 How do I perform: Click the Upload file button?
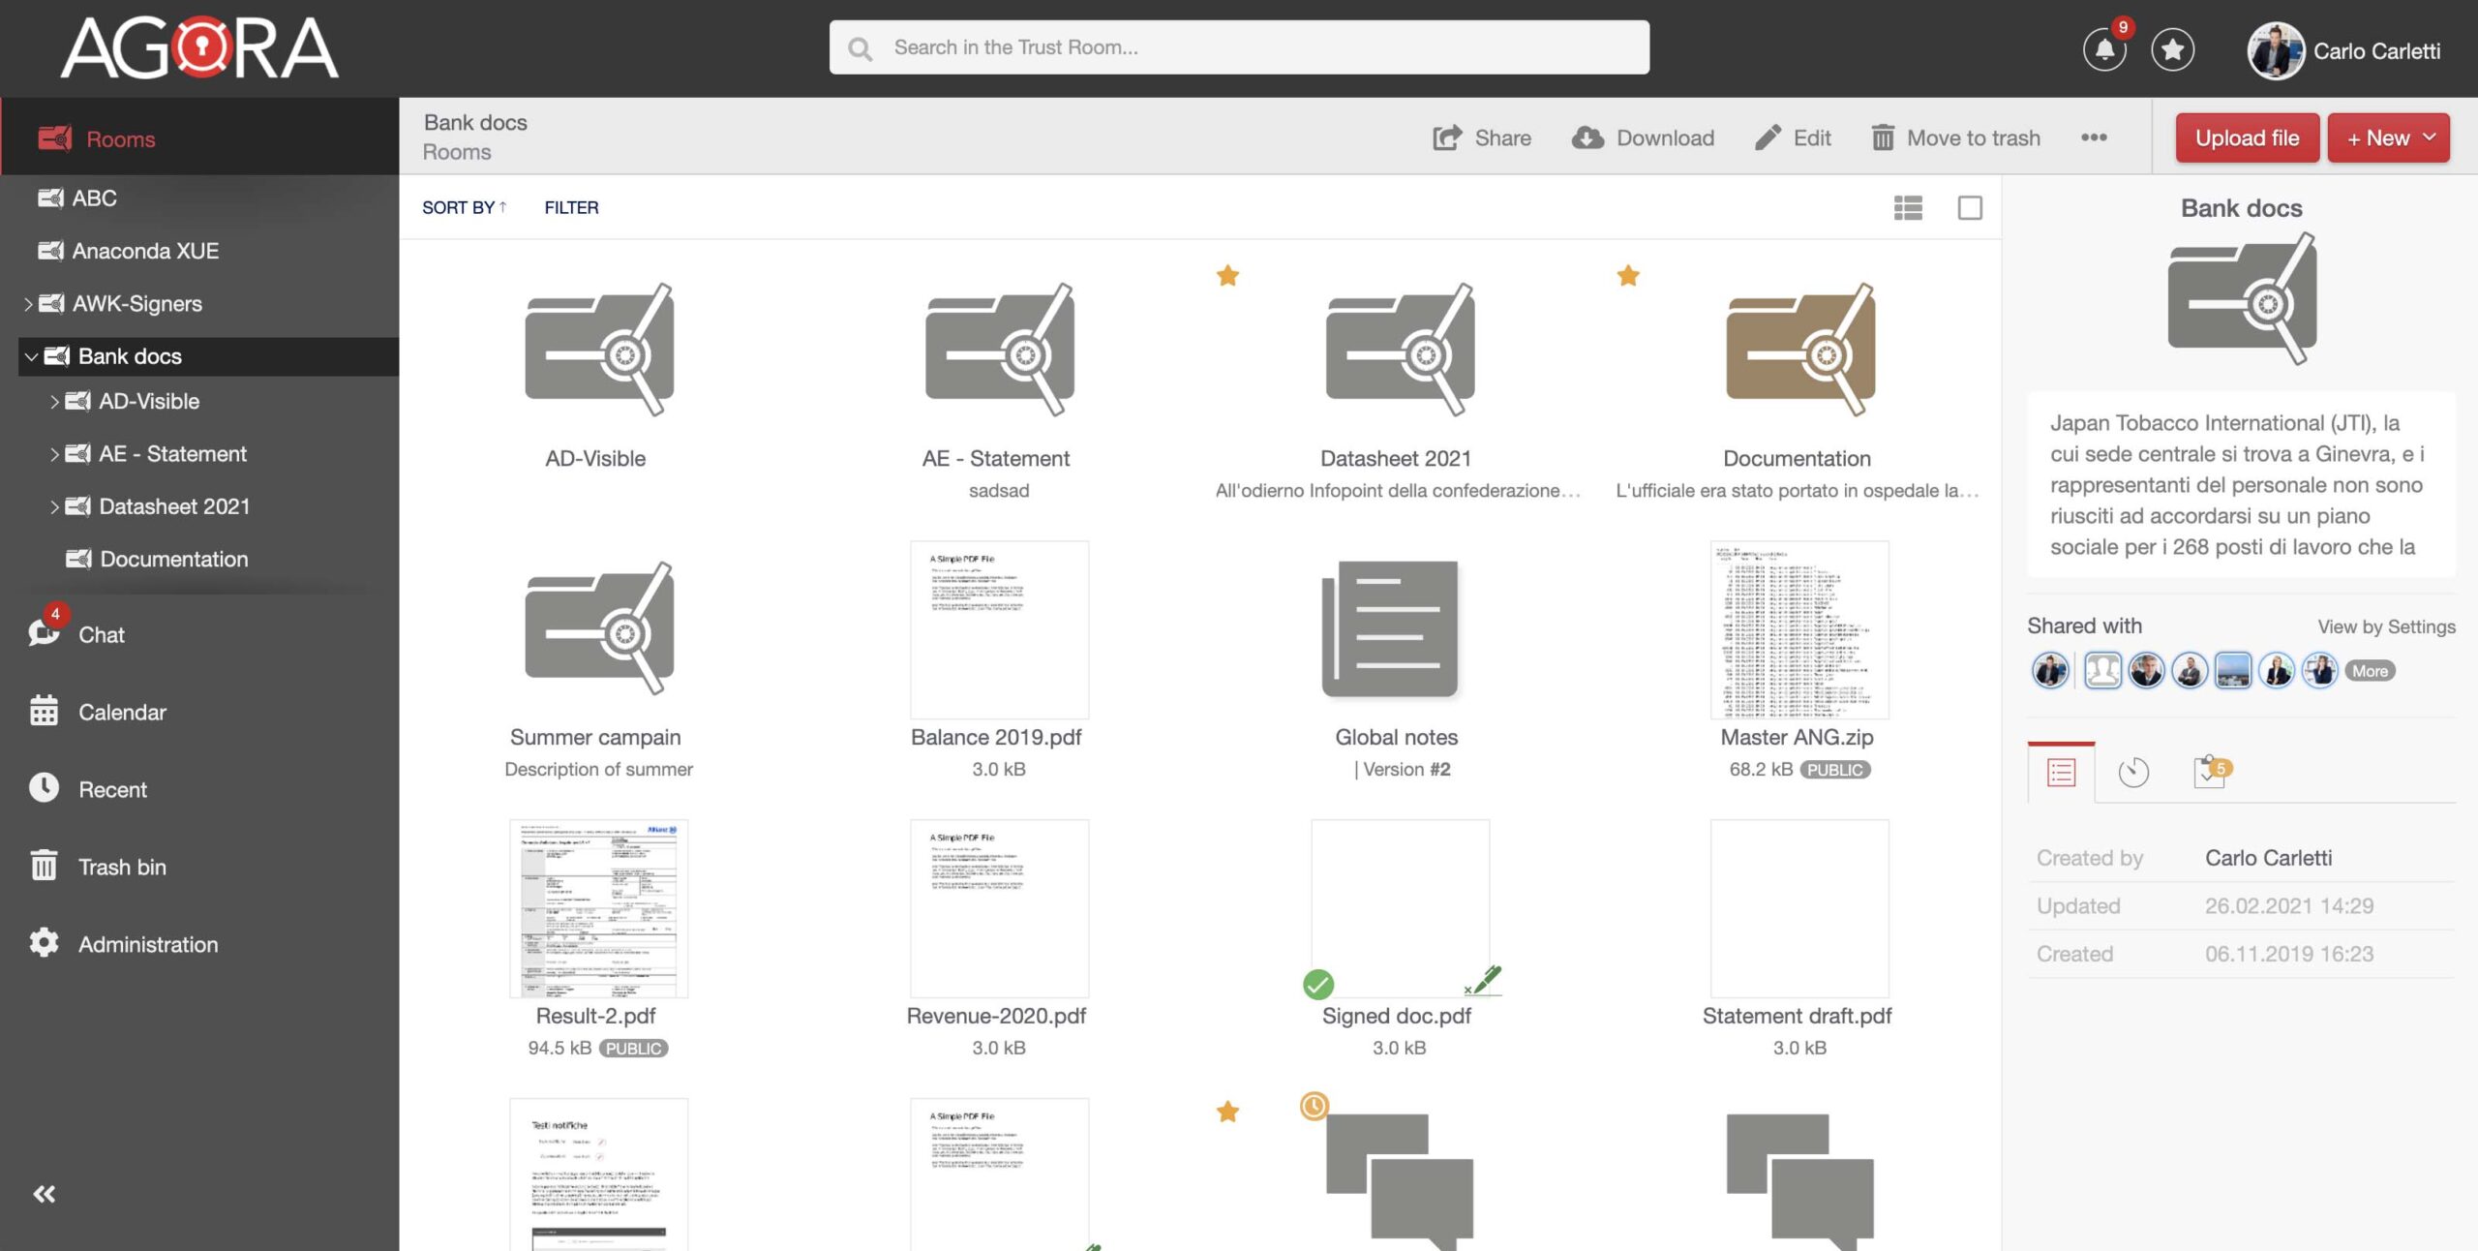coord(2247,137)
